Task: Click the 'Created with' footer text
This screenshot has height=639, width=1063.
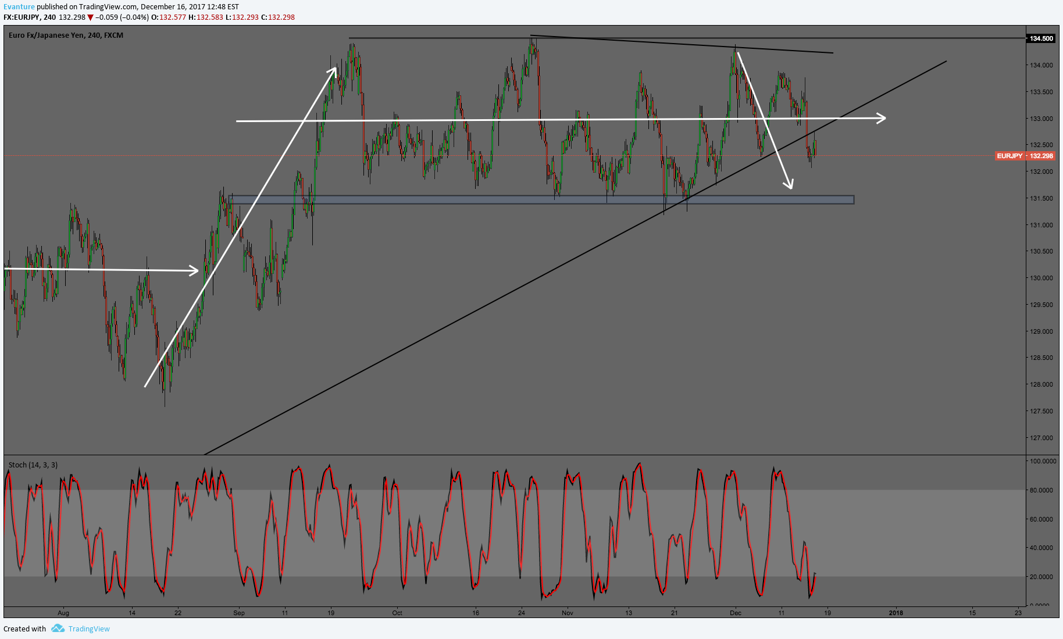Action: 24,629
